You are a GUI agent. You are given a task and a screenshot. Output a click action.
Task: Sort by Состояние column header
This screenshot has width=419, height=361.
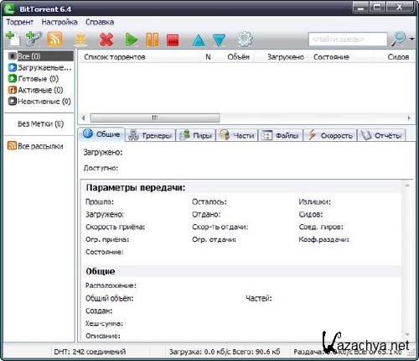(331, 57)
